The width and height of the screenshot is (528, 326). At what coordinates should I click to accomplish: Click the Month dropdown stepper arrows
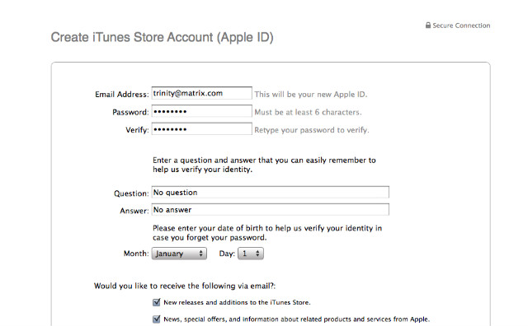click(201, 254)
